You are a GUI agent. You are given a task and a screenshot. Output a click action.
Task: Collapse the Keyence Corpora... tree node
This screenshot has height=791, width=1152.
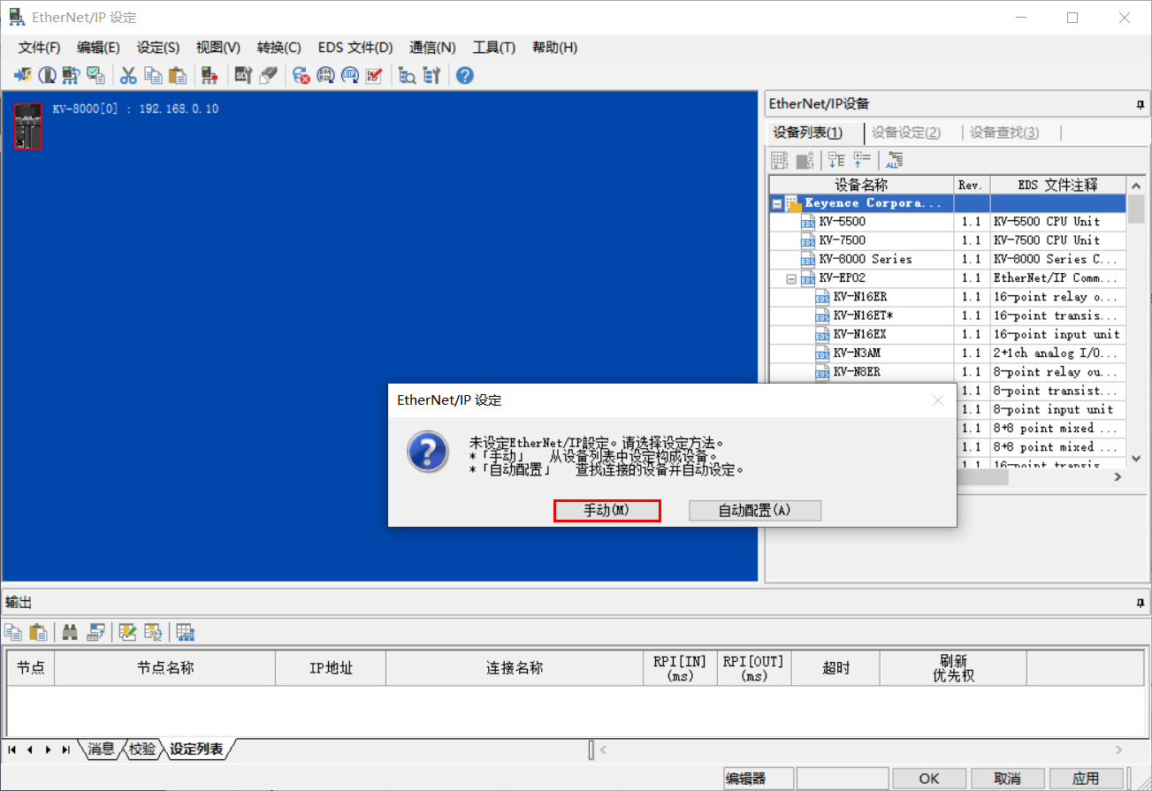[x=778, y=202]
